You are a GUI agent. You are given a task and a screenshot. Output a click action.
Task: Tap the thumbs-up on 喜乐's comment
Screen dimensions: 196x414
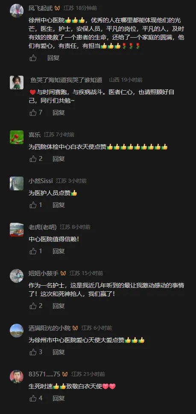coord(33,159)
